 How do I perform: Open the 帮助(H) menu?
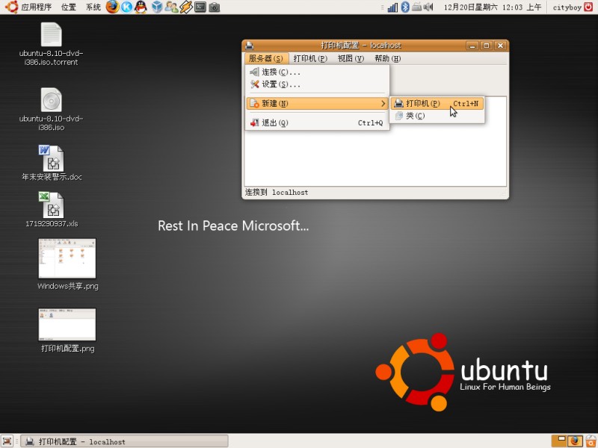point(387,58)
